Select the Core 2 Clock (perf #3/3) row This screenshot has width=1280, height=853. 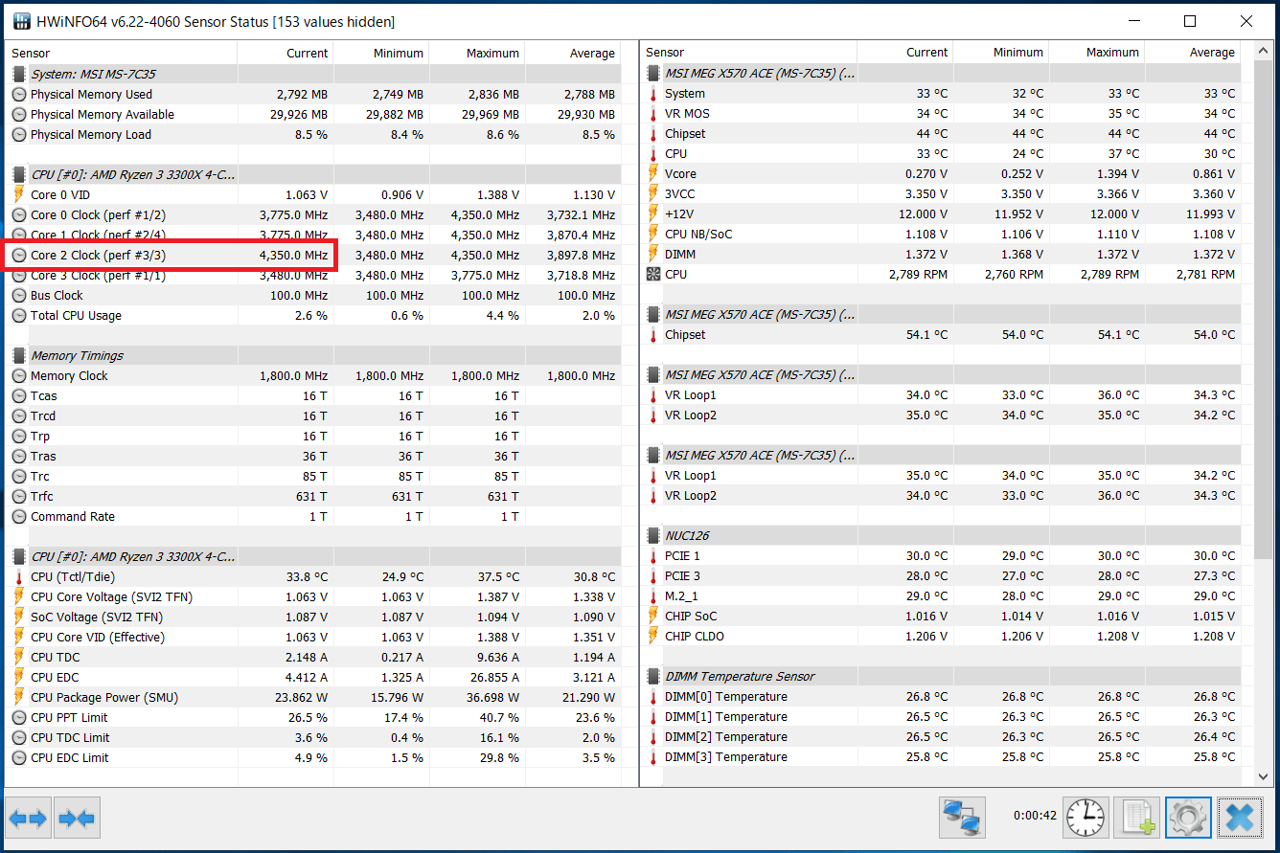[313, 256]
